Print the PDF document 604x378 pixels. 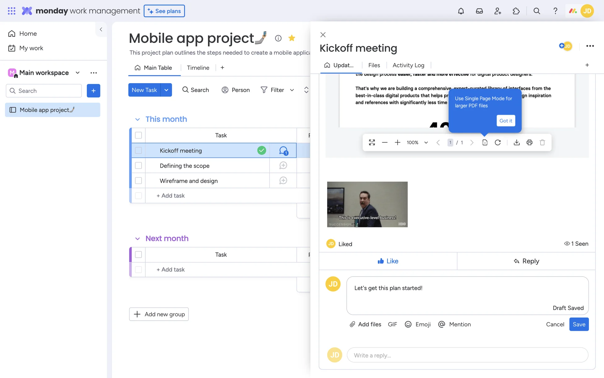pos(529,142)
